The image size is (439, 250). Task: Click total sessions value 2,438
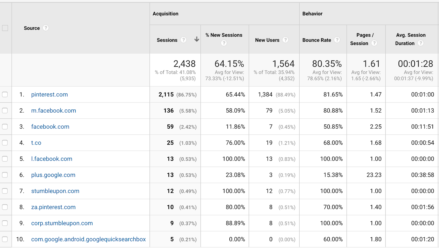coord(184,64)
